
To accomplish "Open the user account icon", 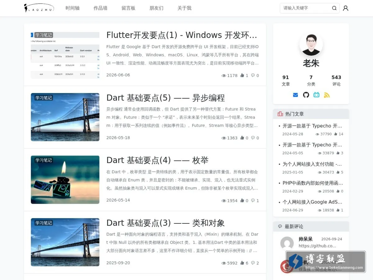I will (345, 8).
